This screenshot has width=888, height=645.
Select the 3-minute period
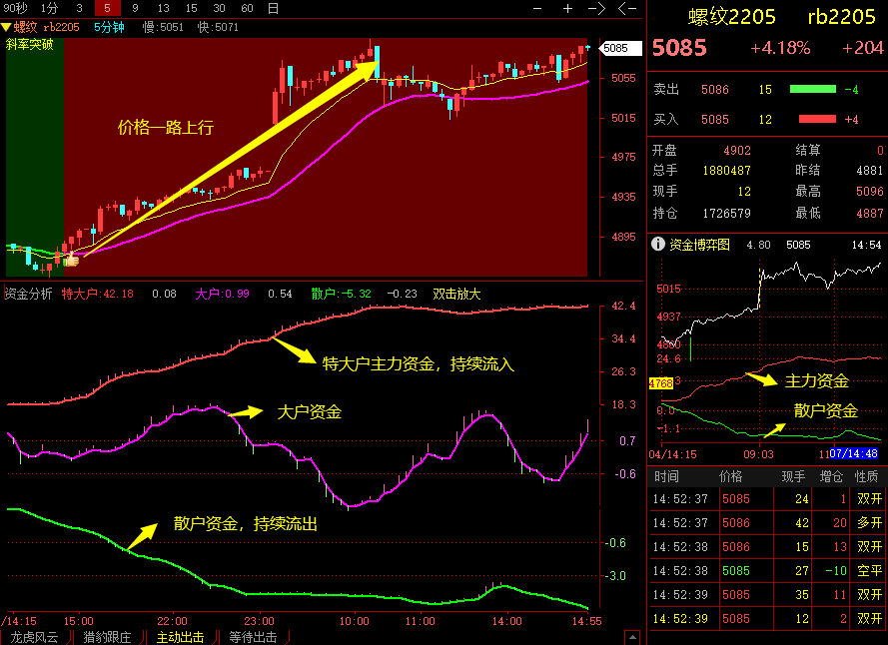click(79, 8)
